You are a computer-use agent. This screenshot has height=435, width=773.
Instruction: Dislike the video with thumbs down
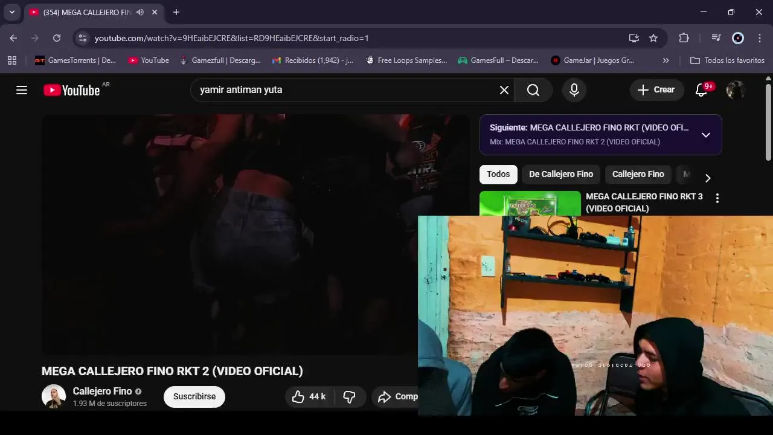349,396
